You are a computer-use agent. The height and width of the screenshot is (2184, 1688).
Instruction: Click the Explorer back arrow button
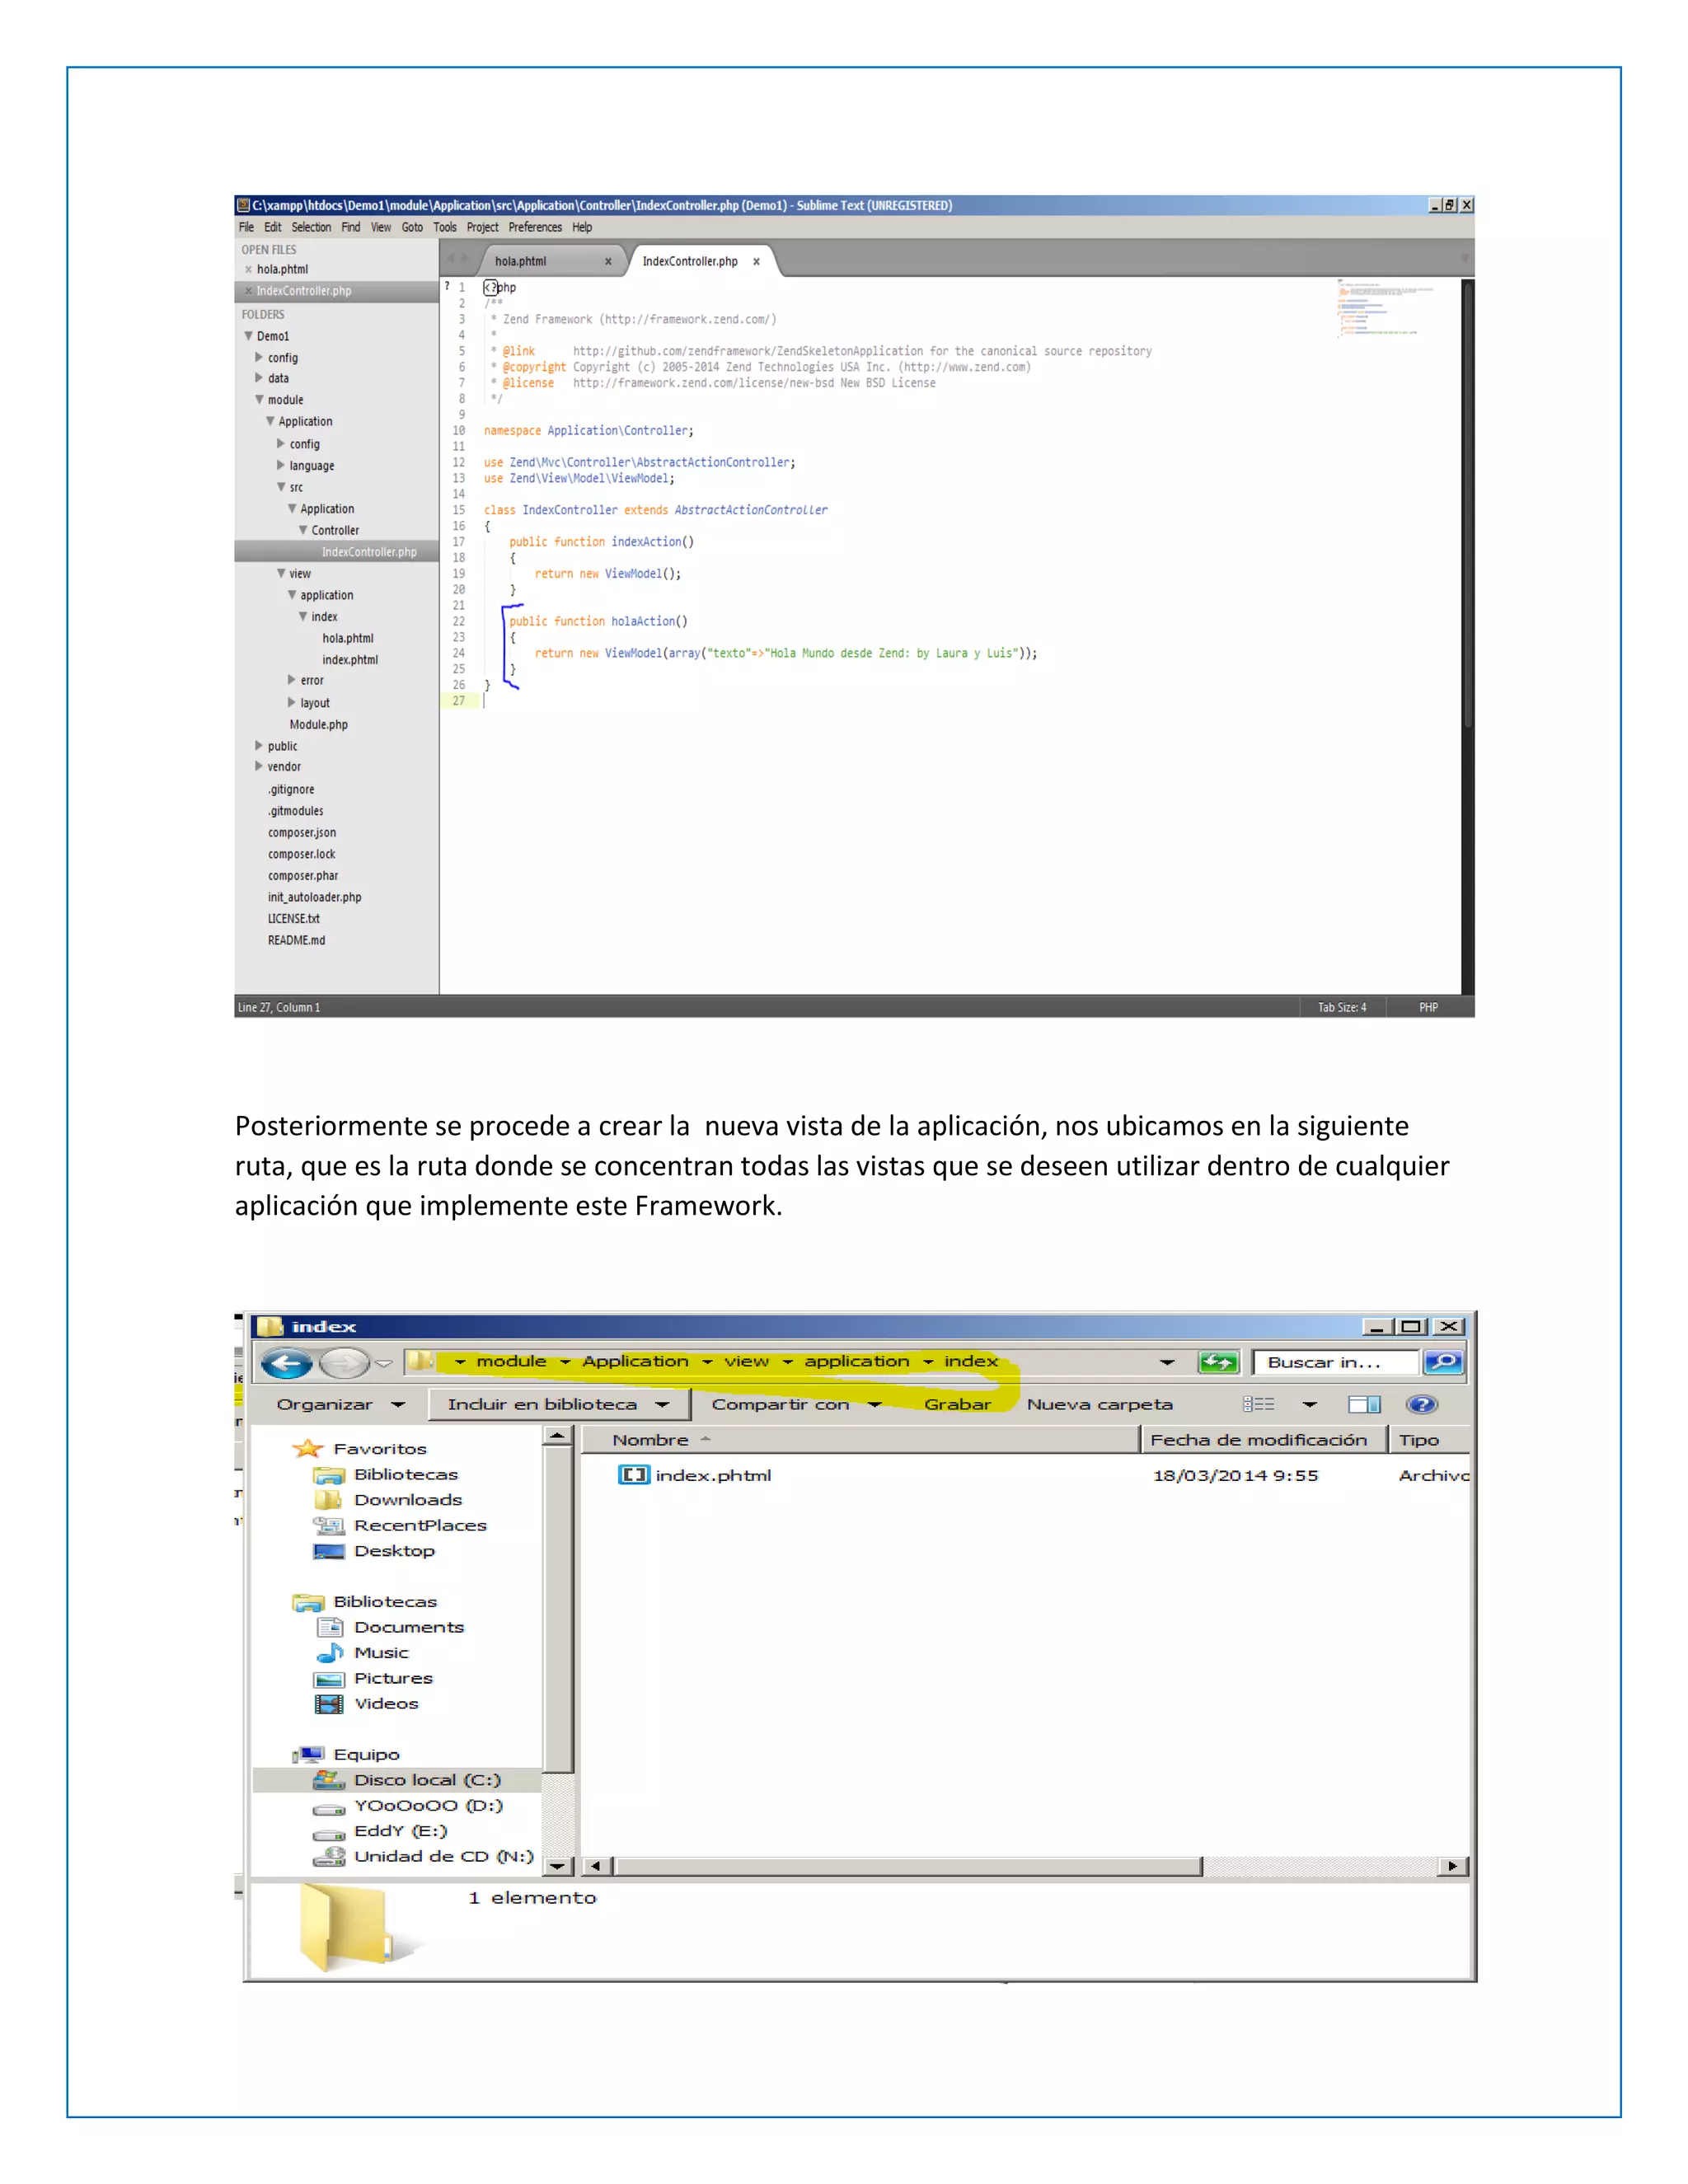tap(287, 1362)
